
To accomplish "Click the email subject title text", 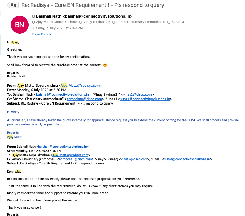I will [93, 5].
